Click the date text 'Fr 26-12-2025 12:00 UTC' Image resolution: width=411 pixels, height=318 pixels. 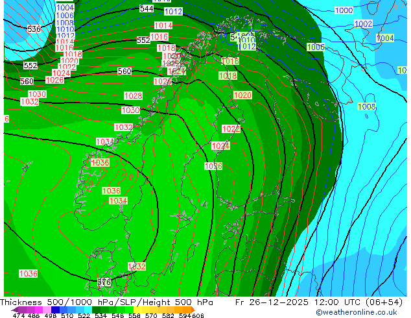298,302
